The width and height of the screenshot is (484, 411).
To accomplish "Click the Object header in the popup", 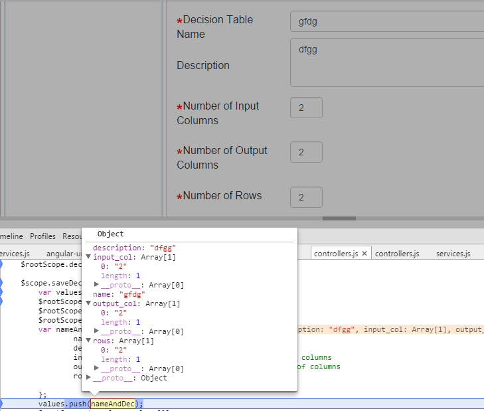I will [x=110, y=234].
